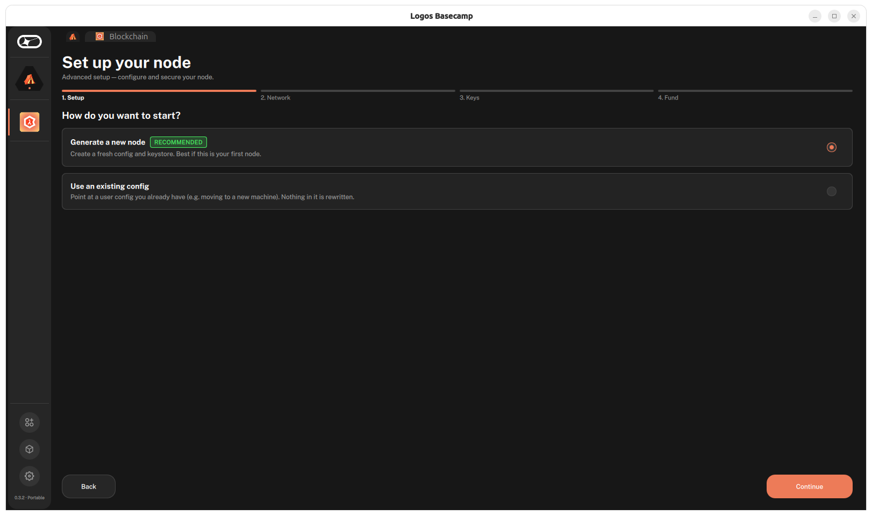This screenshot has height=516, width=872.
Task: Click the Set up your node heading
Action: pyautogui.click(x=126, y=62)
